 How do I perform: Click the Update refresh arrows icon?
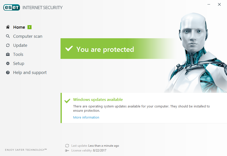coord(8,45)
